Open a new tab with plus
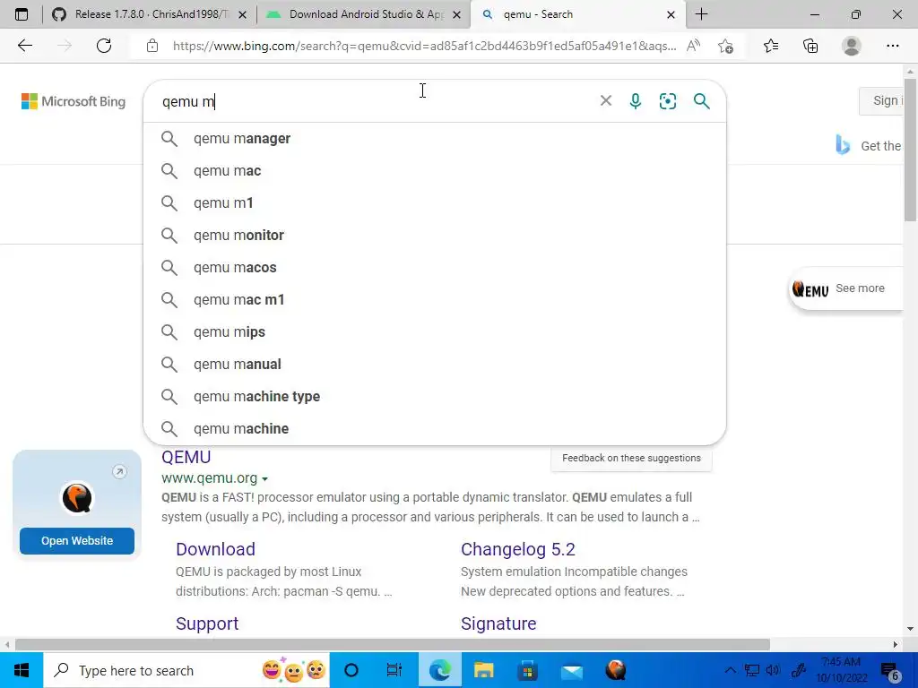 pyautogui.click(x=701, y=14)
